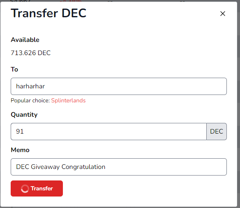The image size is (240, 208).
Task: Click the Memo field label
Action: (20, 150)
